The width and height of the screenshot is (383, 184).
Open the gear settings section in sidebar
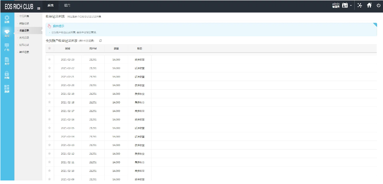click(x=7, y=18)
